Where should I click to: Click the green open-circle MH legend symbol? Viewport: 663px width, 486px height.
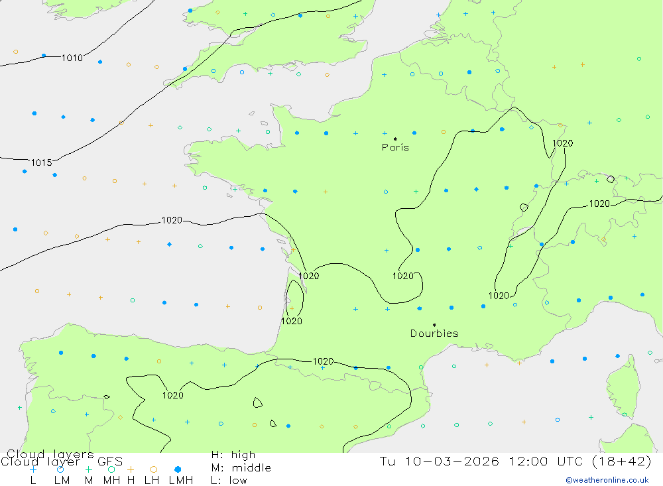pyautogui.click(x=111, y=469)
